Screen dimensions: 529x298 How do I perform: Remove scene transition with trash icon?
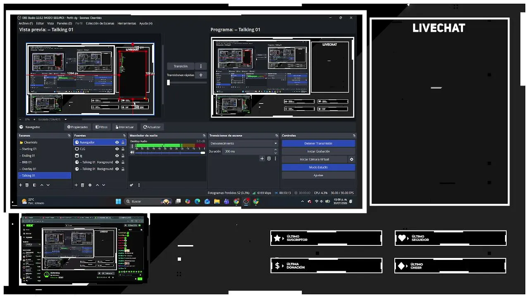269,159
